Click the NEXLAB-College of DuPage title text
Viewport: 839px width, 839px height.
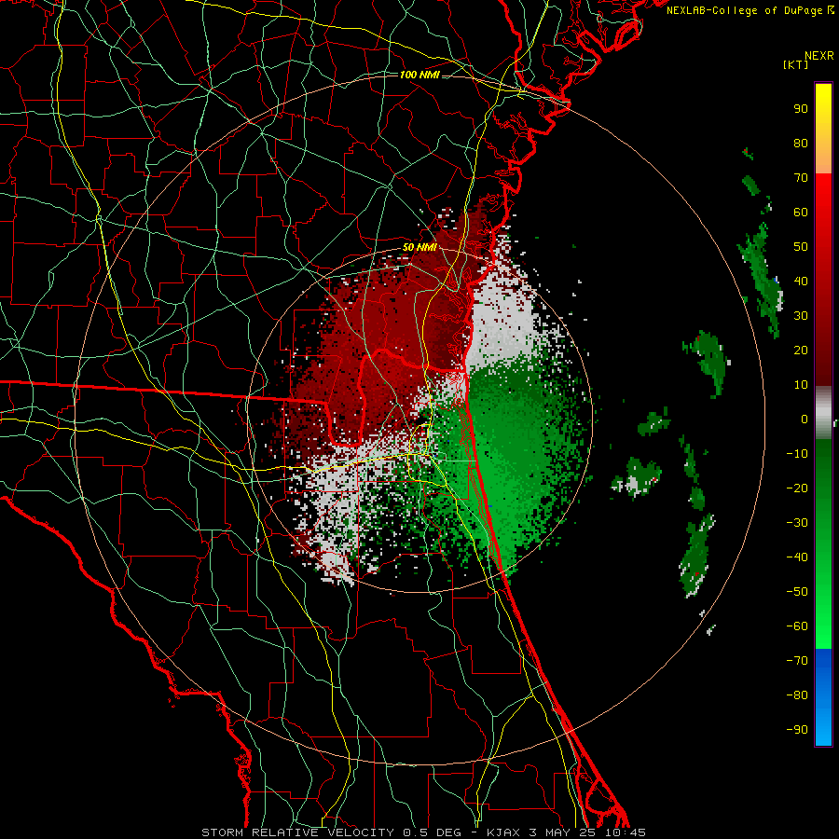click(750, 10)
